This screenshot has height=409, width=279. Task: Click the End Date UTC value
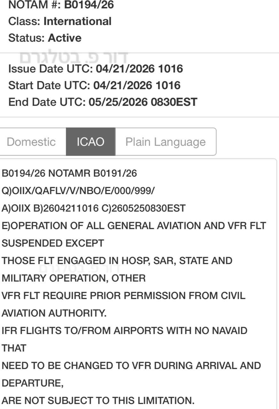pos(143,102)
